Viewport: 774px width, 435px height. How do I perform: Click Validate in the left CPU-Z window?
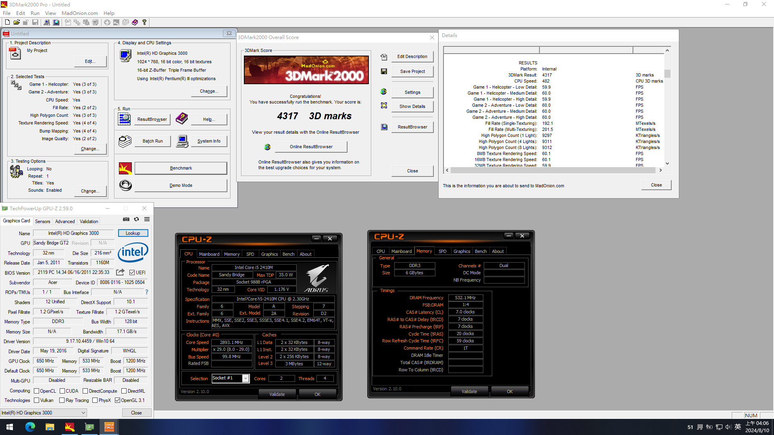(277, 394)
